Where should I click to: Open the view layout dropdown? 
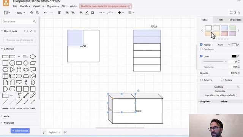pyautogui.click(x=7, y=13)
